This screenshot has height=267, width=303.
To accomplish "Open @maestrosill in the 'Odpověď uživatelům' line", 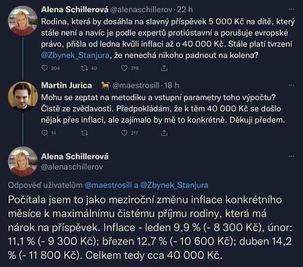I will (x=107, y=185).
